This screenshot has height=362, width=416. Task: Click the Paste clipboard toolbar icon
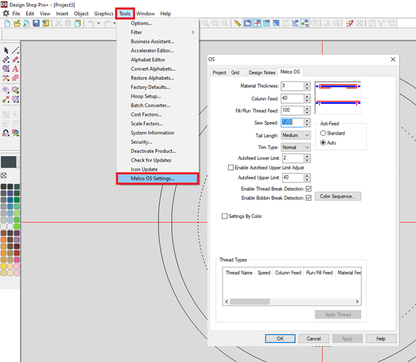[78, 23]
